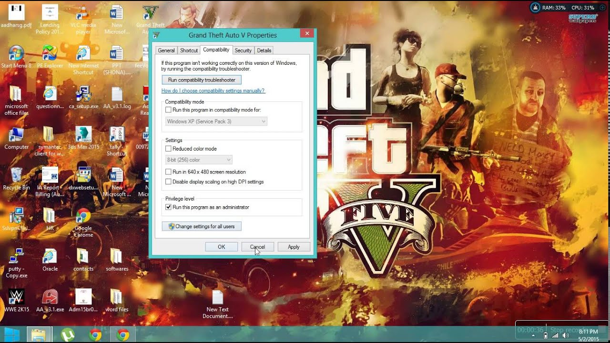Open the HR folder

[x=50, y=219]
